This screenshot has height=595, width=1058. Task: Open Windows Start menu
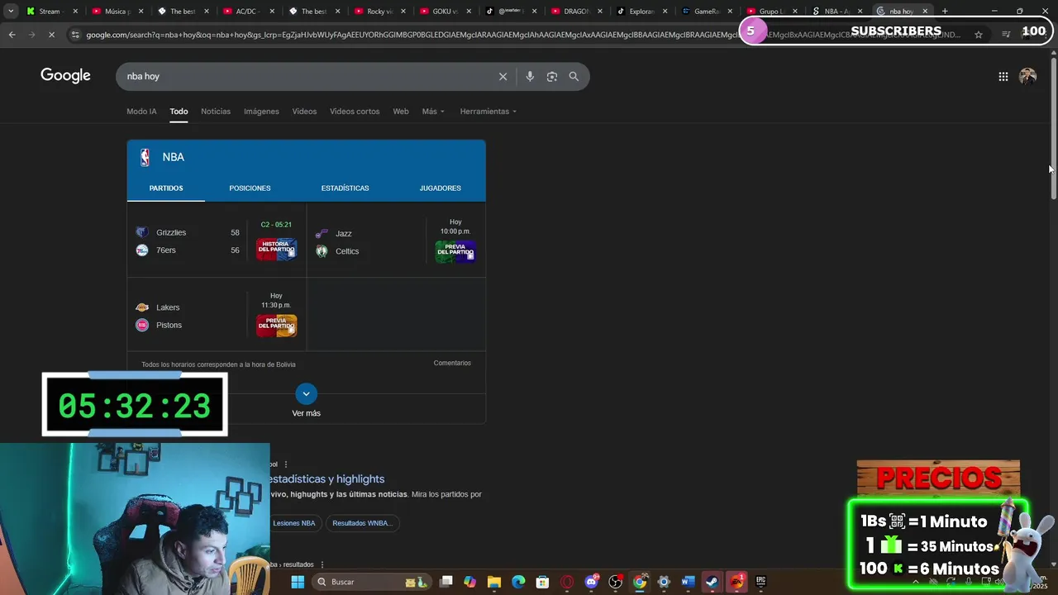(x=298, y=582)
